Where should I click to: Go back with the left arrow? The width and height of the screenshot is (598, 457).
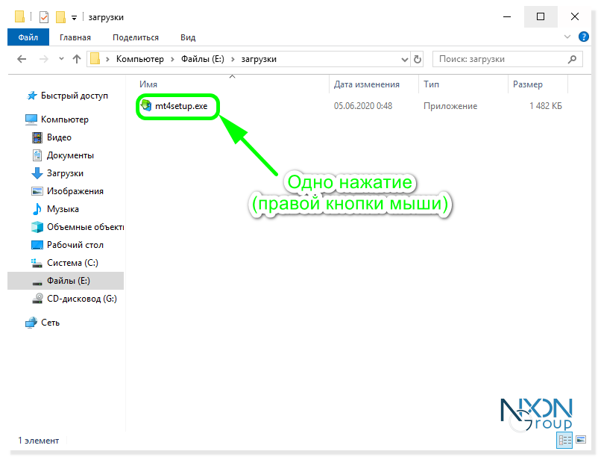click(22, 59)
